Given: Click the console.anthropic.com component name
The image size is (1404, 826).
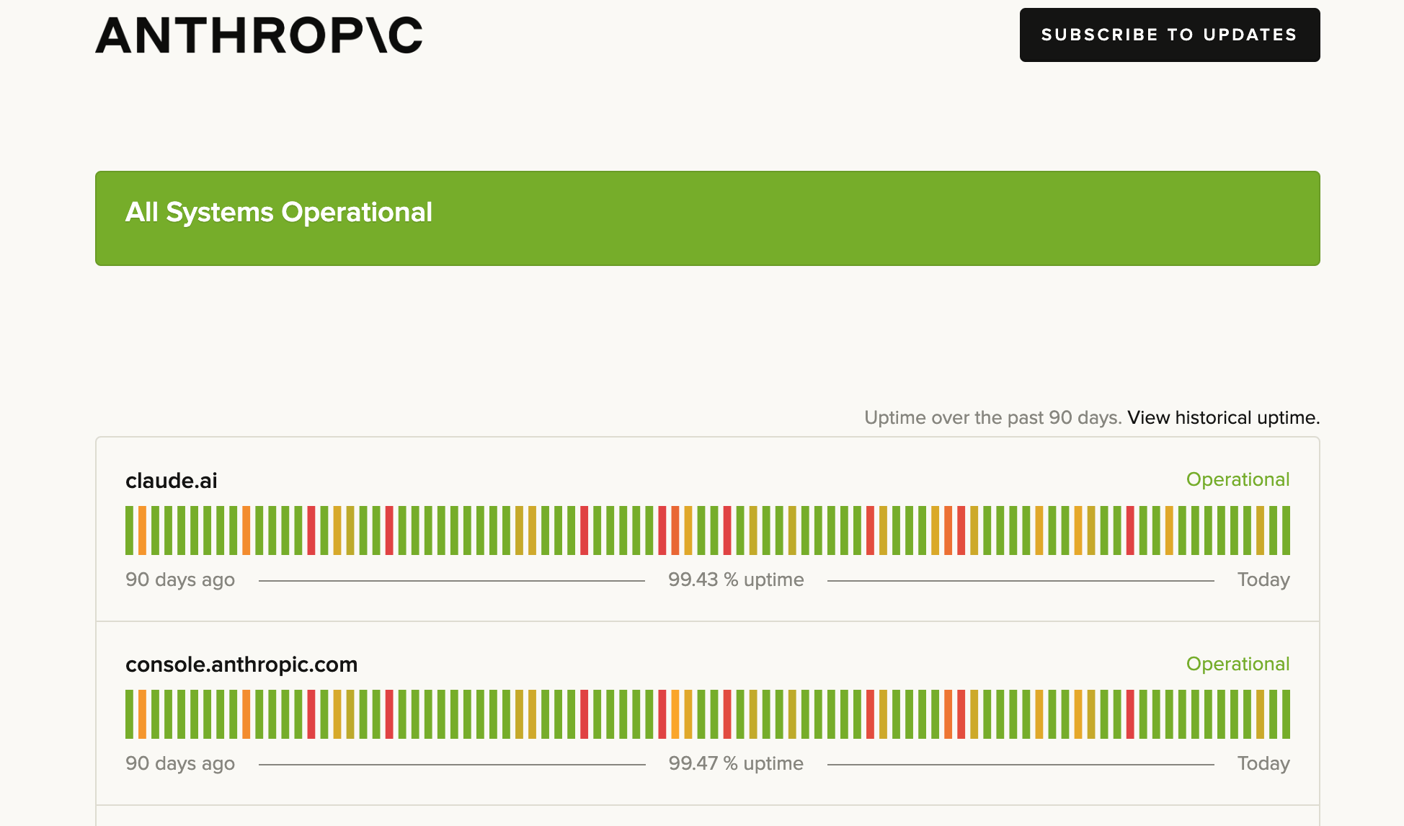Looking at the screenshot, I should coord(241,665).
